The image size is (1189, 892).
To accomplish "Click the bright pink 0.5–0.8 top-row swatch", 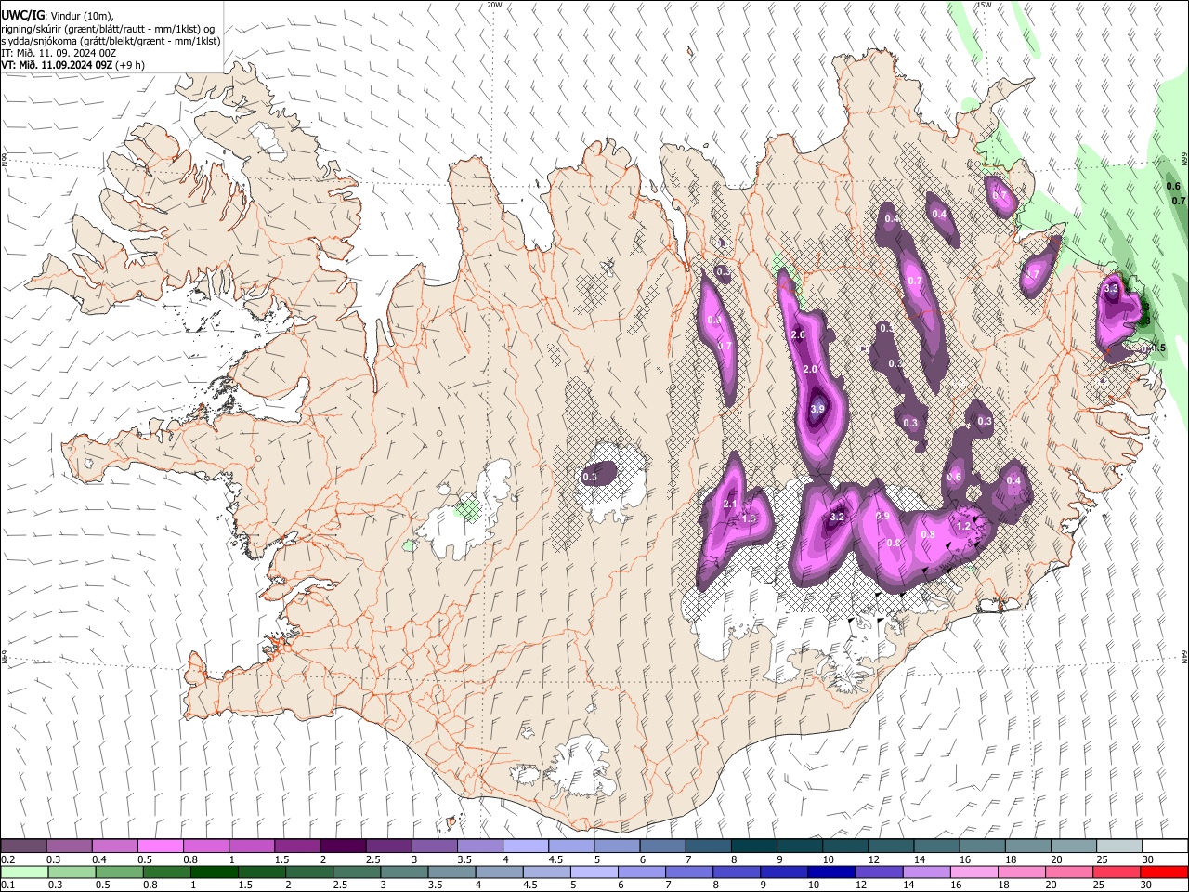I will (160, 846).
